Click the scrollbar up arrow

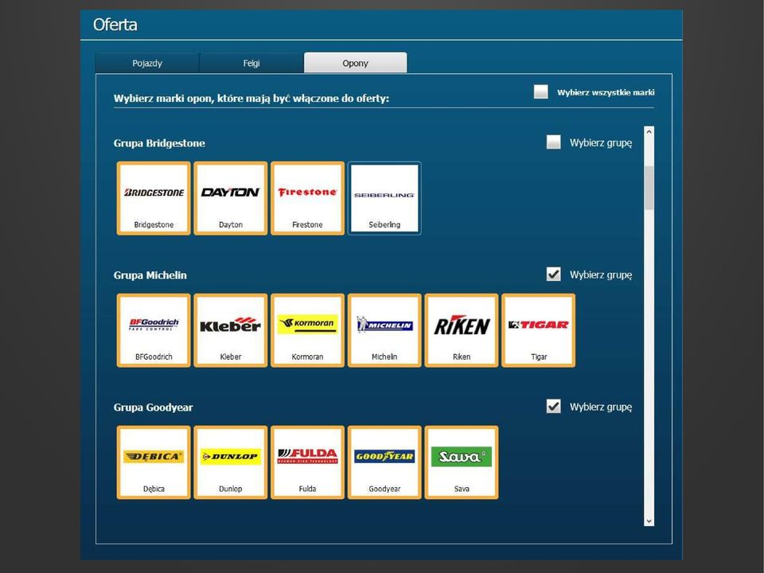click(649, 131)
